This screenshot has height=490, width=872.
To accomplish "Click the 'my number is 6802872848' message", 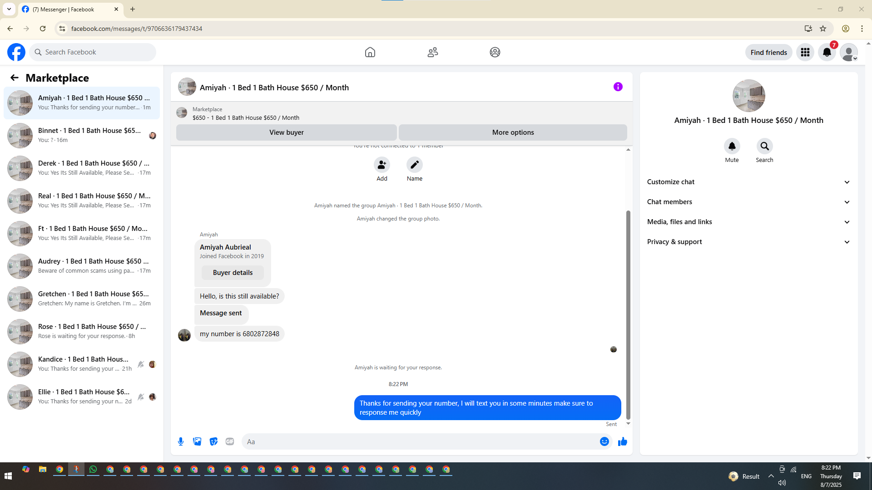I will coord(239,334).
